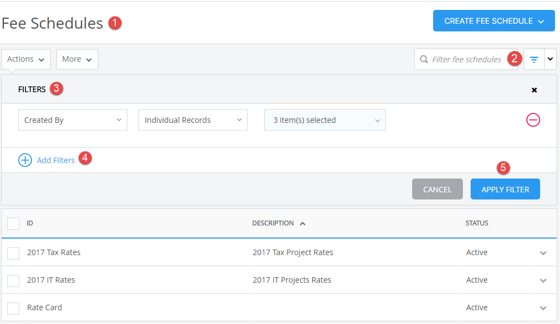The height and width of the screenshot is (324, 560).
Task: Click the magnifier icon in the filter field
Action: click(423, 59)
